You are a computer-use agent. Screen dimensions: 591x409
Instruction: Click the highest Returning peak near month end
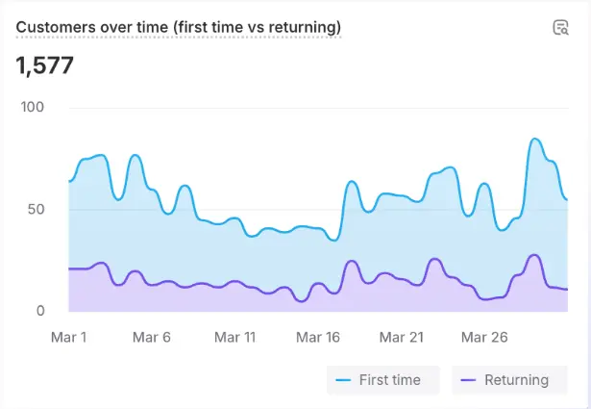(x=534, y=255)
